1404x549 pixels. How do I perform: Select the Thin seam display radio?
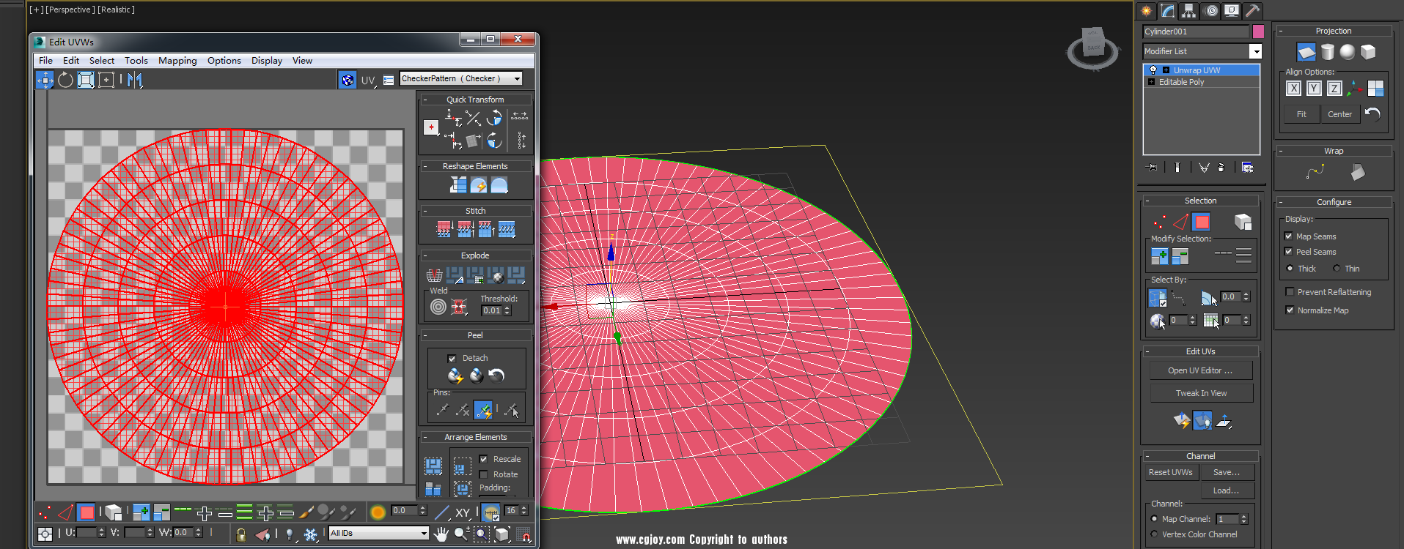(1337, 269)
